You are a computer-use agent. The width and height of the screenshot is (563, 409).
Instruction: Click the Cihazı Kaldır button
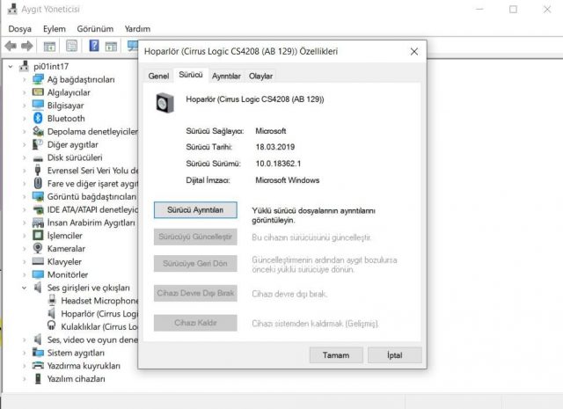pos(195,323)
